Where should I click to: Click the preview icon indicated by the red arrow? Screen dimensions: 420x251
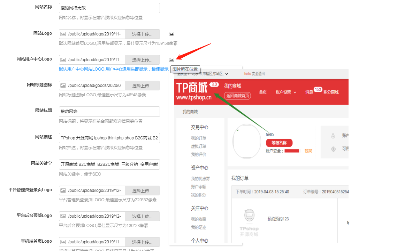pos(171,59)
